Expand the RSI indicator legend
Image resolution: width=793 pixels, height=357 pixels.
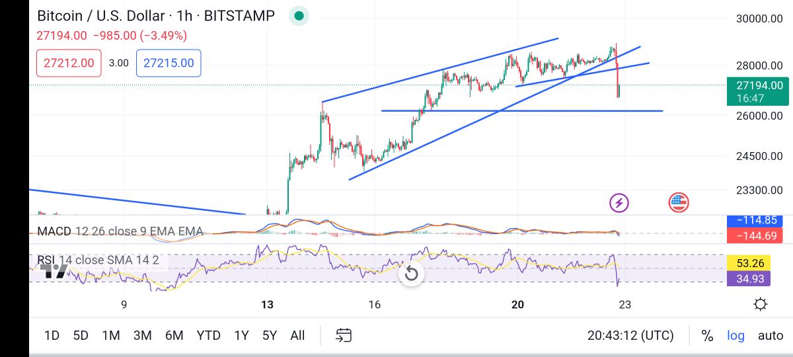pyautogui.click(x=98, y=260)
